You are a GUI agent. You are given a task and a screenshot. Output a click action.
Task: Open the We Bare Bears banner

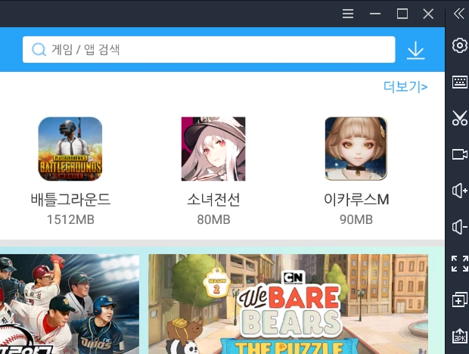point(288,304)
